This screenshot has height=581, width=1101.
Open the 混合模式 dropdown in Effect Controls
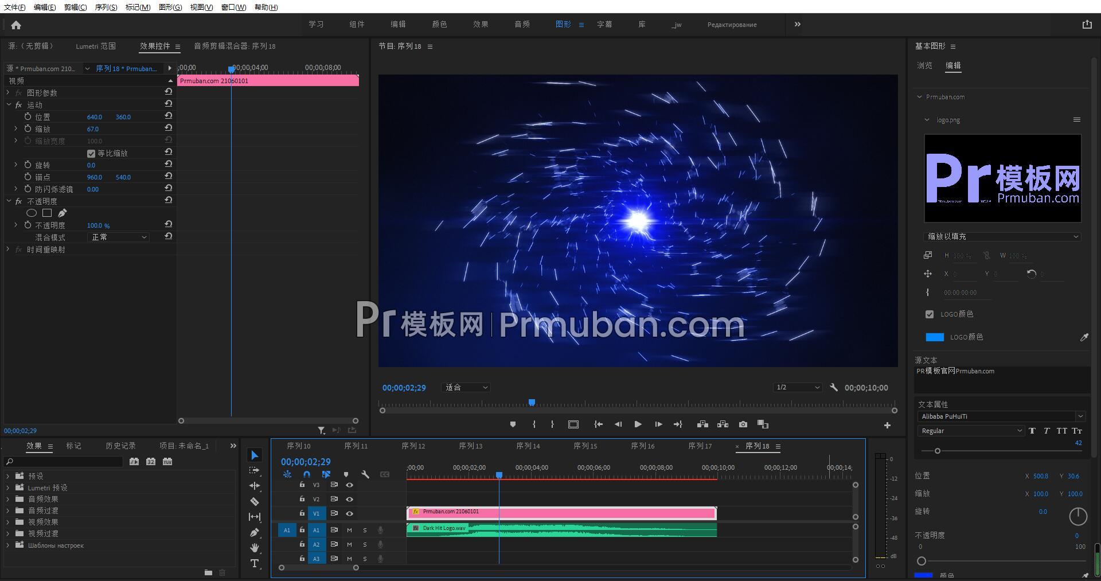click(x=118, y=237)
